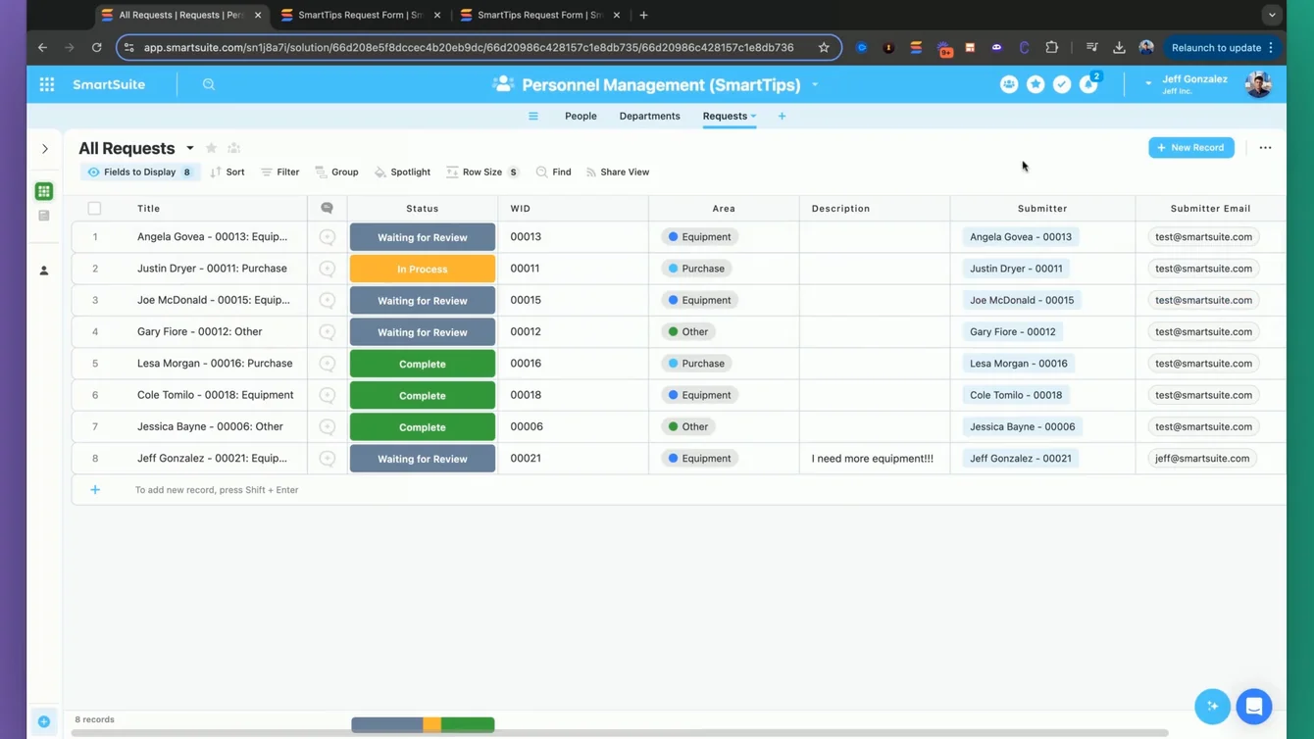
Task: Open more options ellipsis near New Record
Action: (x=1265, y=148)
